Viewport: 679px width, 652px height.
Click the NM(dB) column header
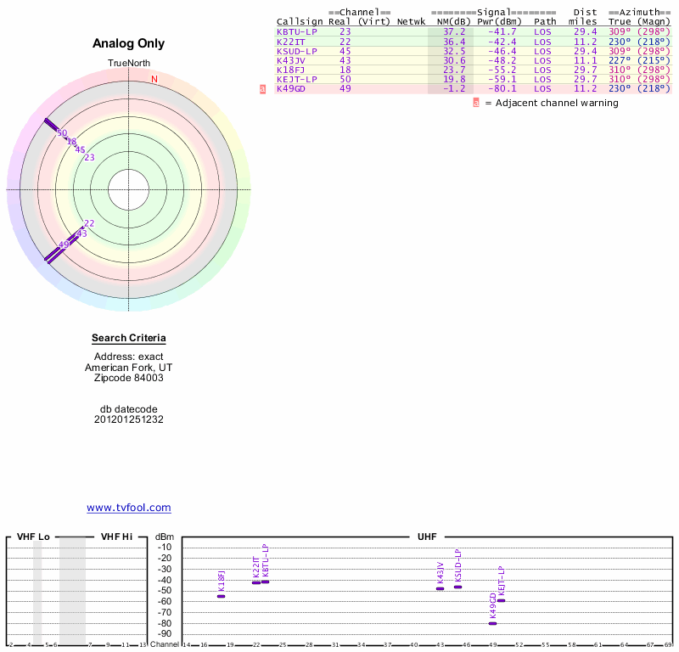(x=453, y=22)
